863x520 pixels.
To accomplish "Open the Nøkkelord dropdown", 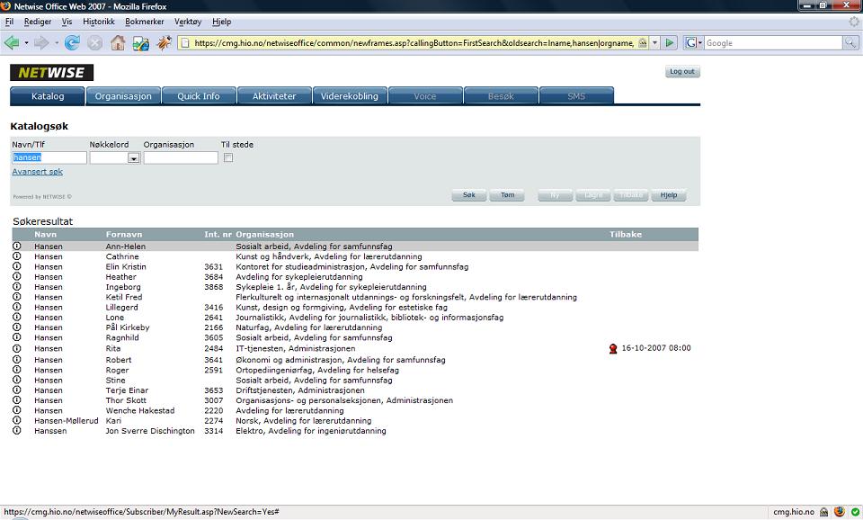I will 133,158.
